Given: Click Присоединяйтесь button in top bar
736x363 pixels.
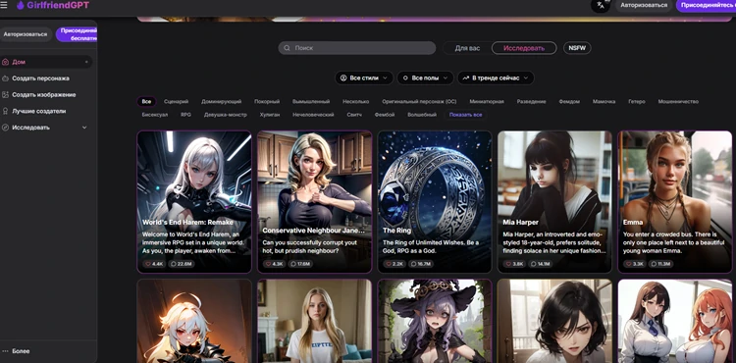Looking at the screenshot, I should [706, 5].
